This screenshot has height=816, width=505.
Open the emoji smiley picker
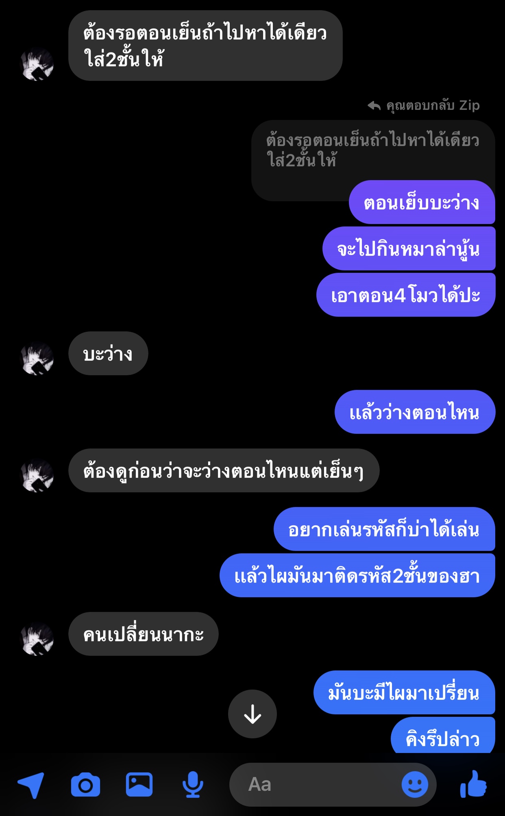415,785
